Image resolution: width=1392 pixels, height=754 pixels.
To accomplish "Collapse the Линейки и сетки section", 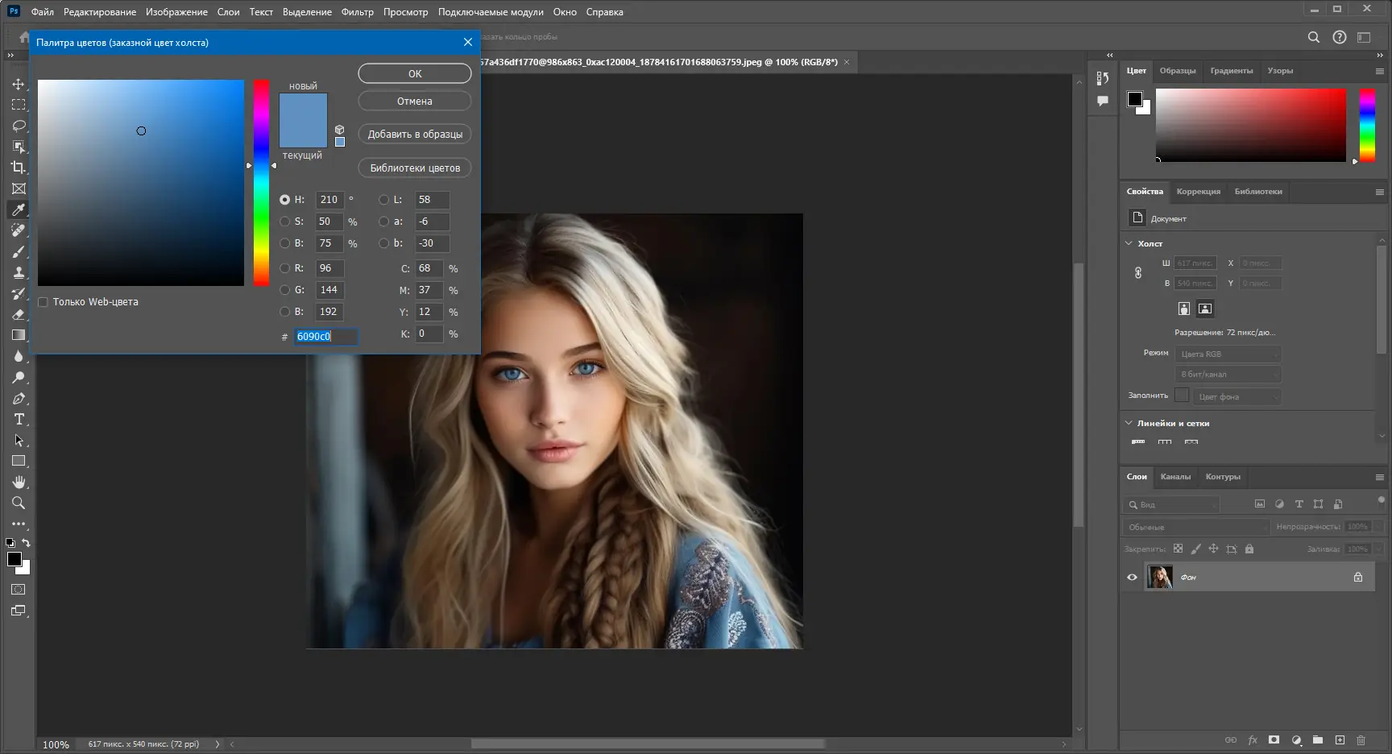I will coord(1129,423).
